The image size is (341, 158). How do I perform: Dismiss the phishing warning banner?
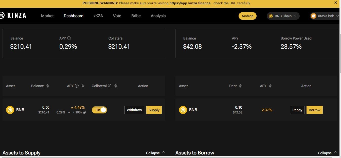(335, 3)
